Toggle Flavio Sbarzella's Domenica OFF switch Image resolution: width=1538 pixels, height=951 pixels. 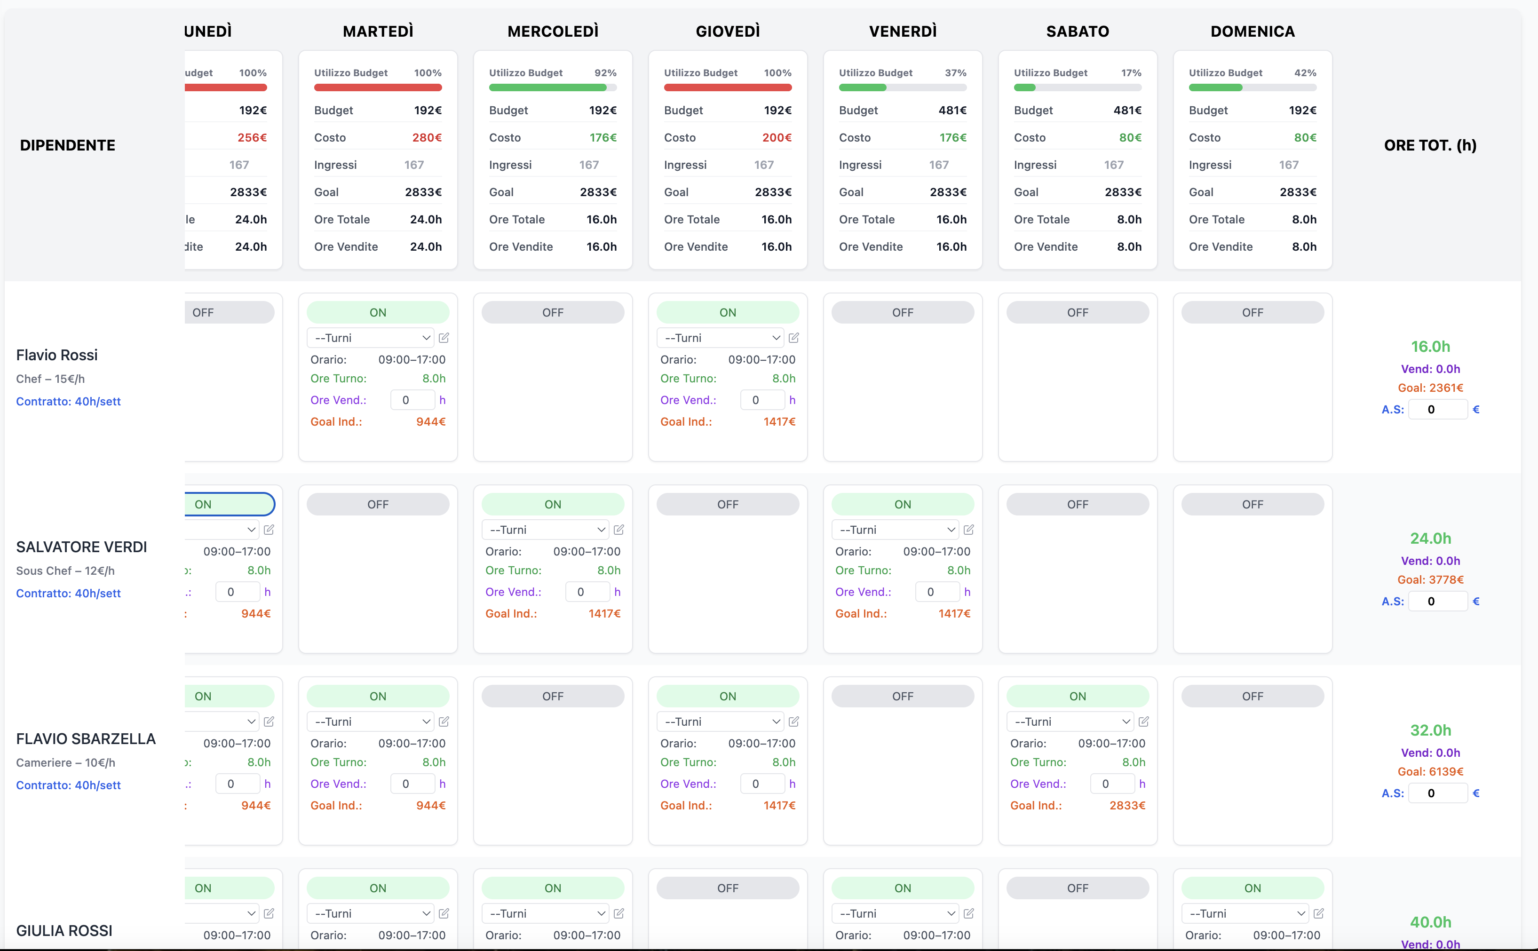(1252, 696)
